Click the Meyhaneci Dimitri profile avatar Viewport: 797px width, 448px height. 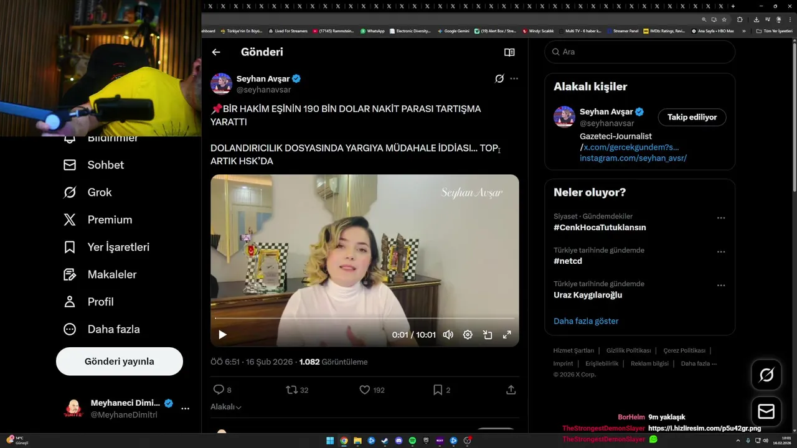[x=73, y=409]
